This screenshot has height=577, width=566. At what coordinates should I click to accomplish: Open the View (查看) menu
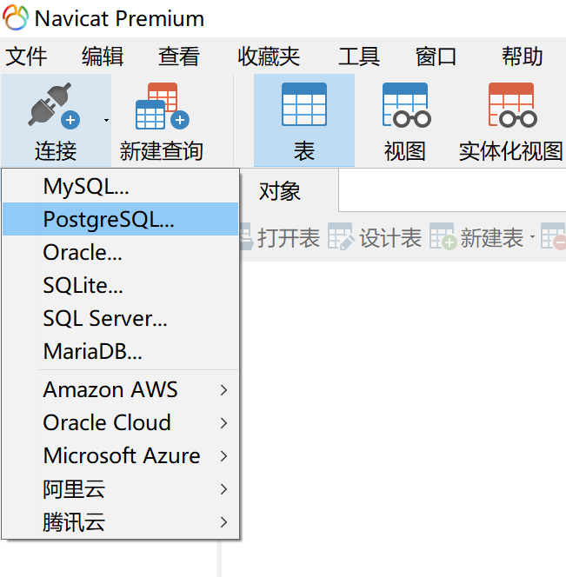click(x=179, y=56)
